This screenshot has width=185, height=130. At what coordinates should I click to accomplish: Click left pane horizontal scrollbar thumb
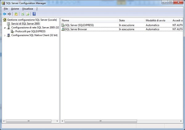coord(29,121)
